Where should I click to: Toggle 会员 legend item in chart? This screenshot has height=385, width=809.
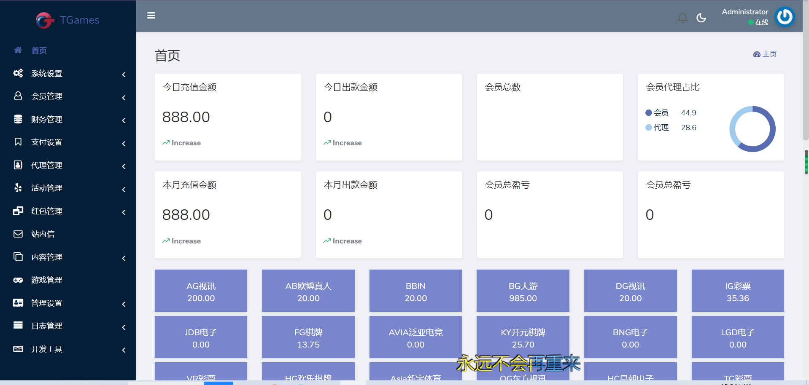point(657,113)
